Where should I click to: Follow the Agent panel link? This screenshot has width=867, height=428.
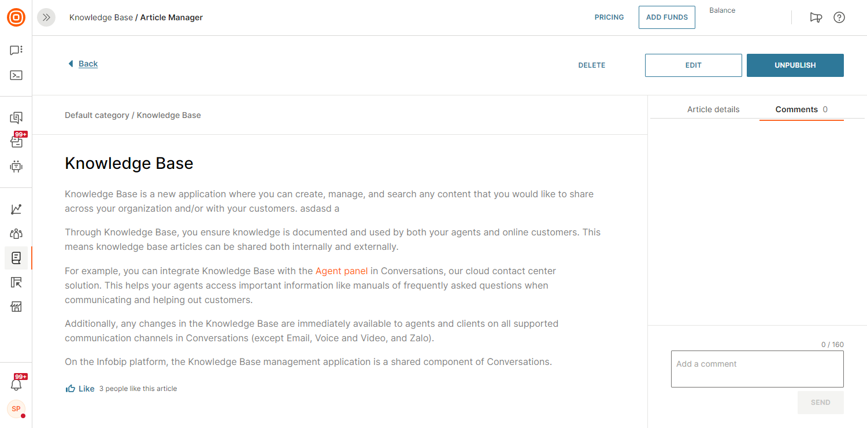click(x=342, y=271)
